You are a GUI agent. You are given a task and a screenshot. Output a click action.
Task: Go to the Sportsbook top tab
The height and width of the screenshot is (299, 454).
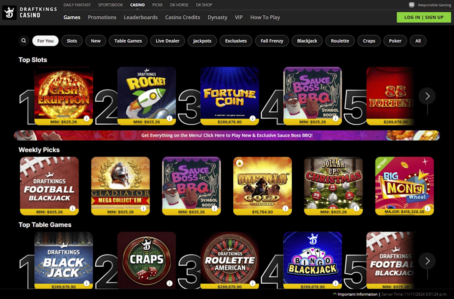(110, 5)
